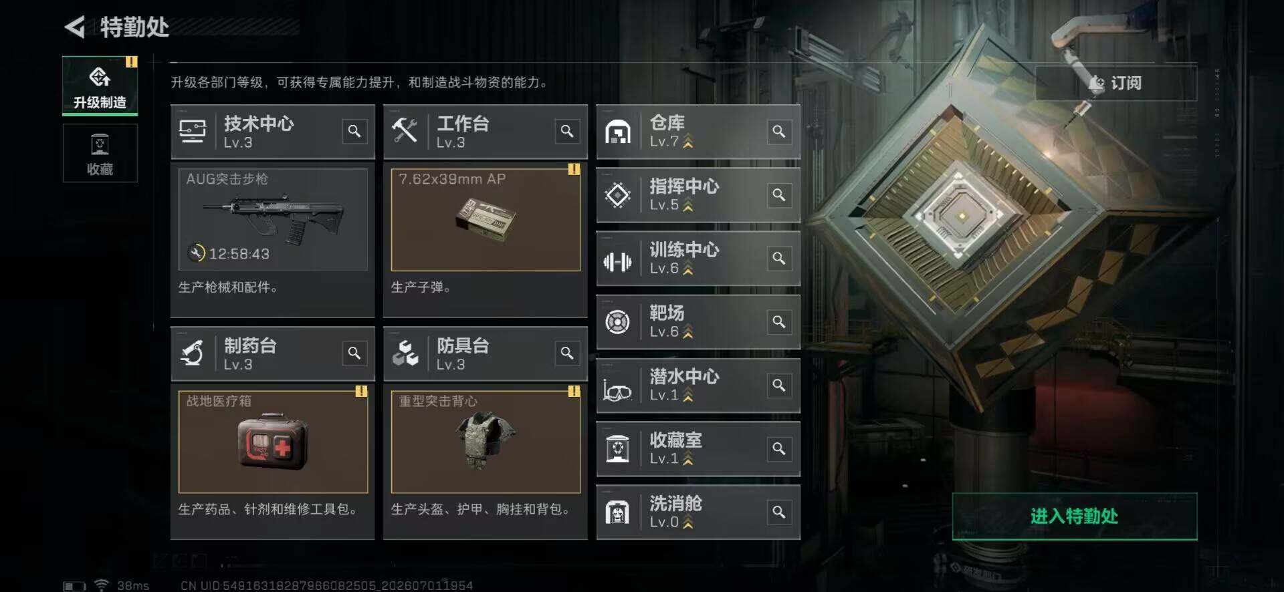
Task: Open magnifier details for 技术中心
Action: click(354, 131)
